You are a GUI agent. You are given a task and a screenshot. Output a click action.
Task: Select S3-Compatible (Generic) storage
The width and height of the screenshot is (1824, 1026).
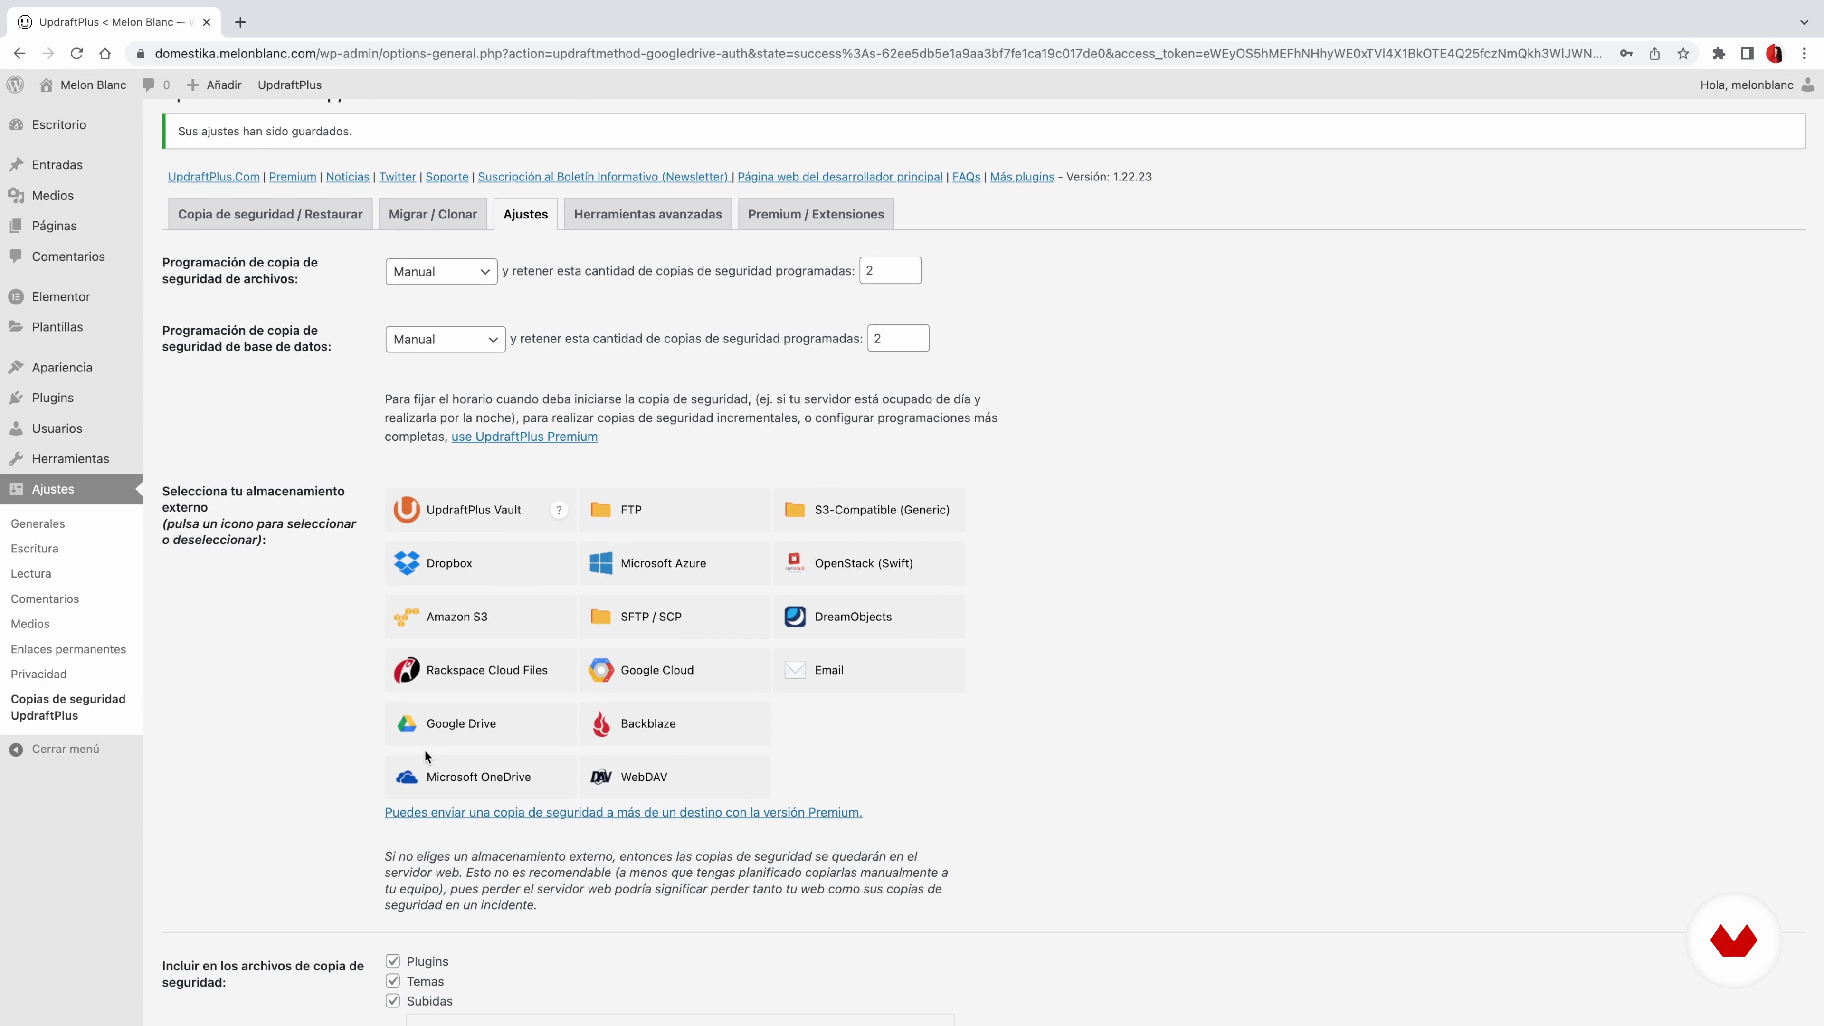click(868, 510)
